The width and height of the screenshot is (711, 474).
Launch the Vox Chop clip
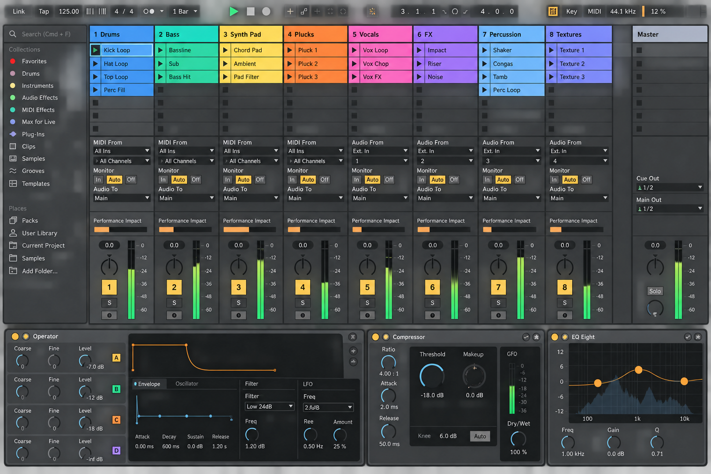pyautogui.click(x=354, y=64)
